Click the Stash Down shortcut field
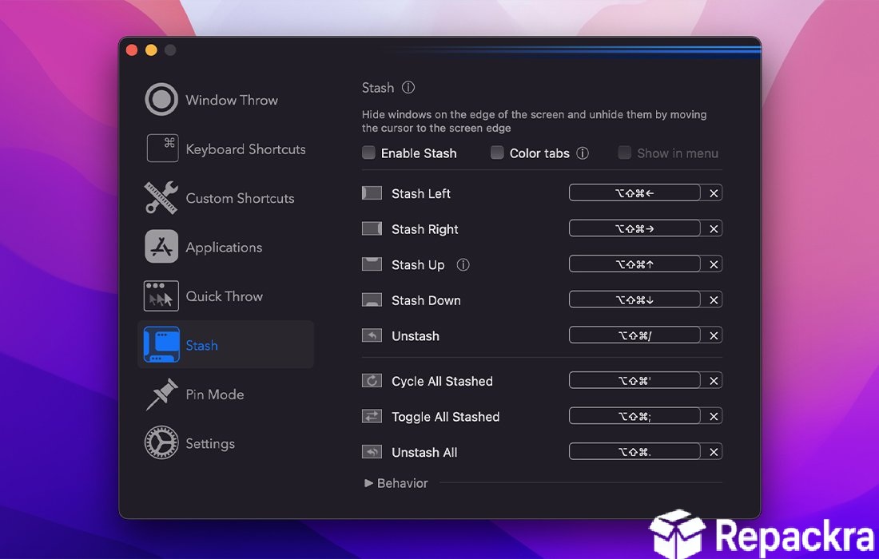 coord(634,299)
